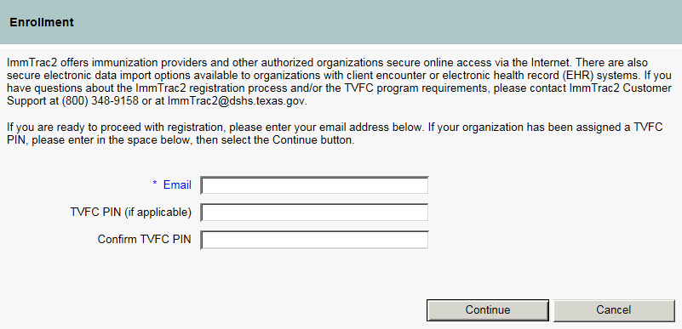
Task: Click the blue required asterisk beside Email
Action: [155, 184]
